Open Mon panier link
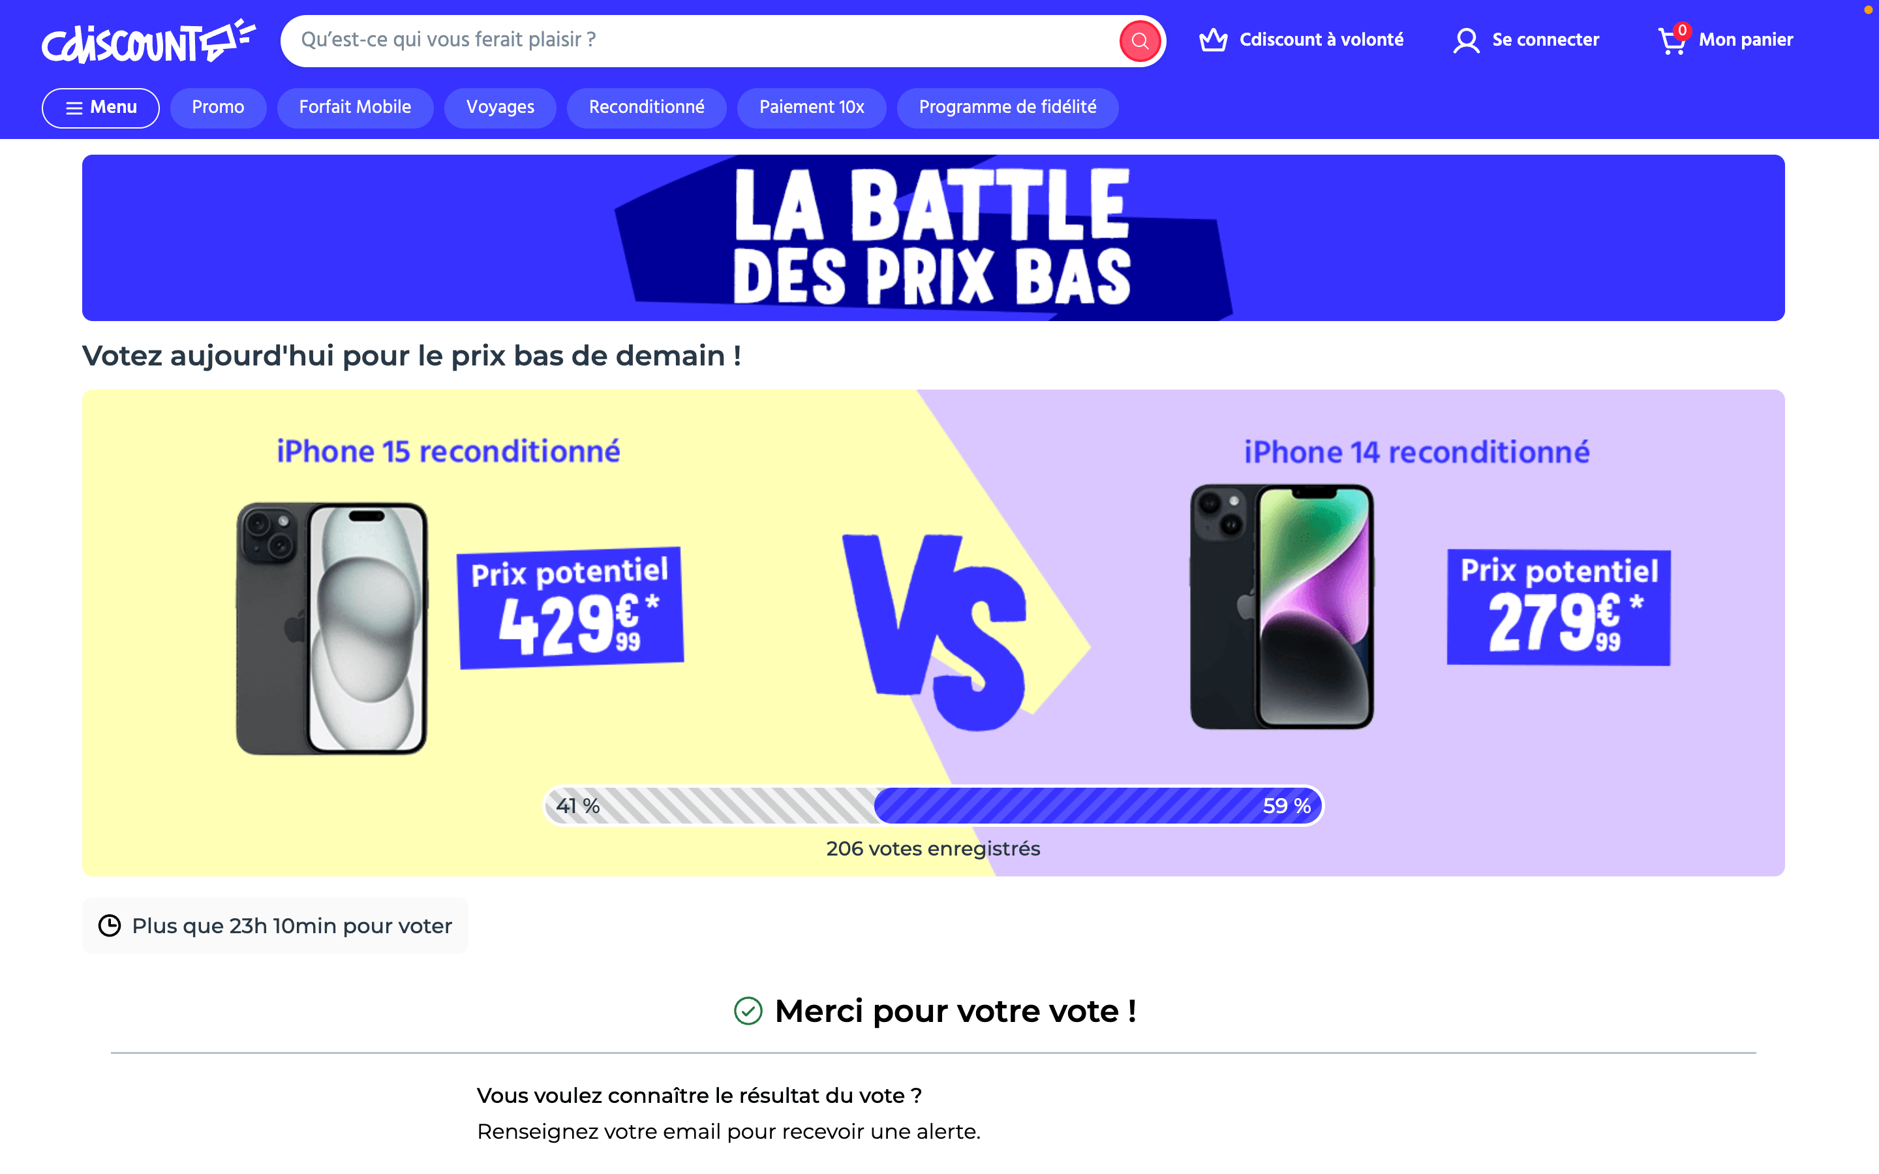 coord(1745,40)
